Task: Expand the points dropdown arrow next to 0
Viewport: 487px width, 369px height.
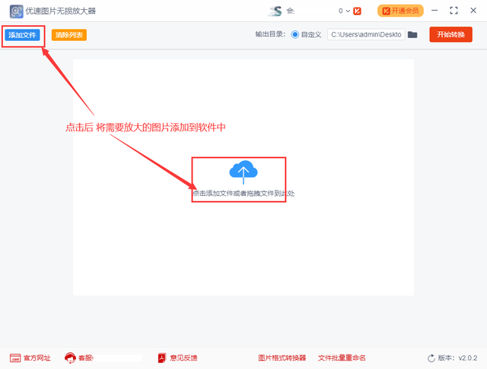Action: click(x=348, y=11)
